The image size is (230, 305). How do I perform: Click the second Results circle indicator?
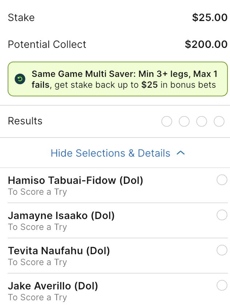[184, 121]
